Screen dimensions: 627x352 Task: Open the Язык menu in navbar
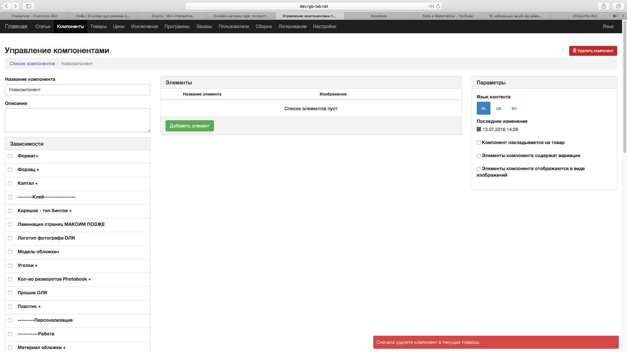tap(608, 26)
